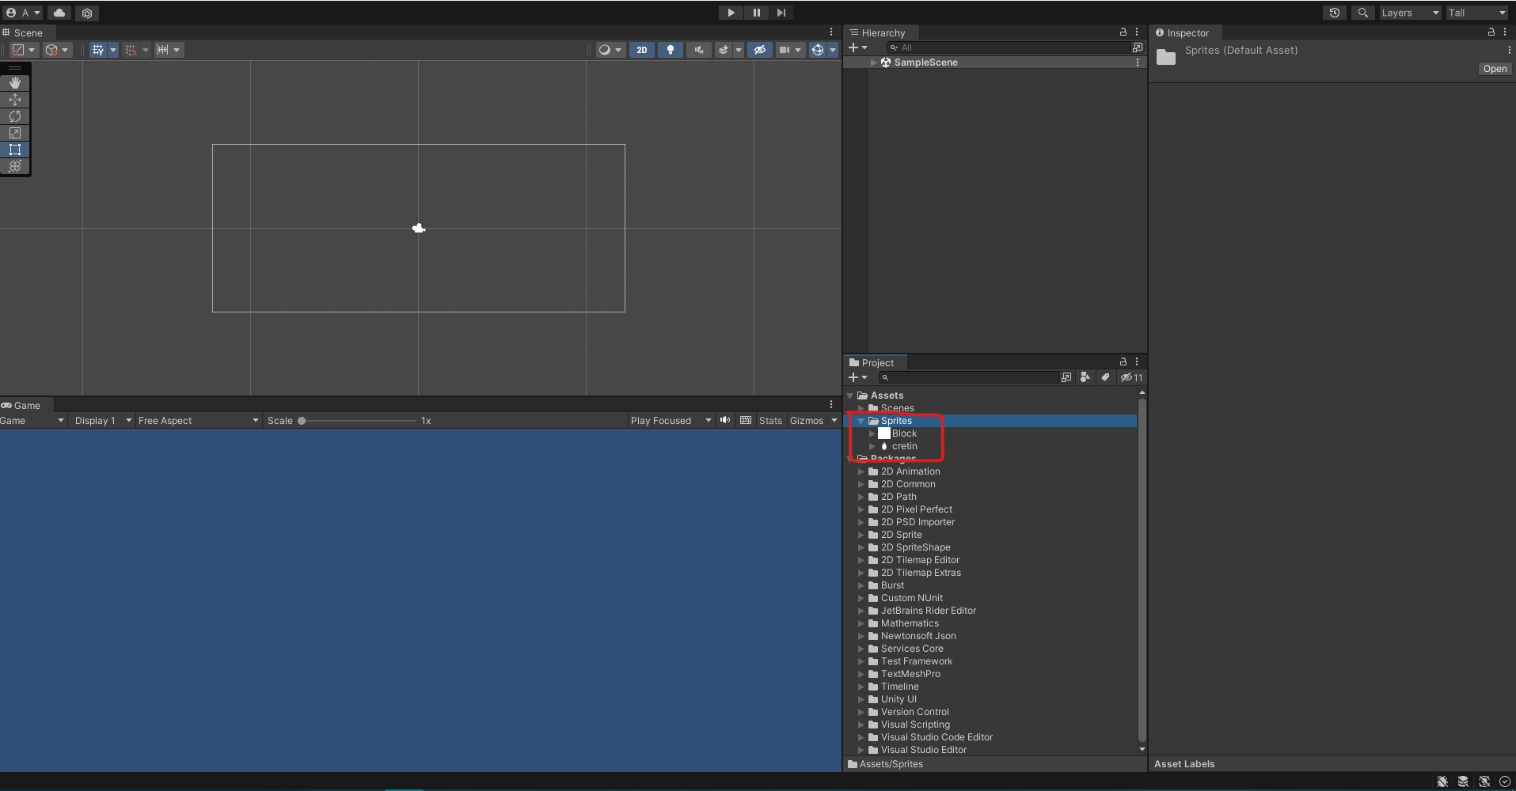Toggle 2D view mode in Scene
1516x791 pixels.
pos(641,50)
